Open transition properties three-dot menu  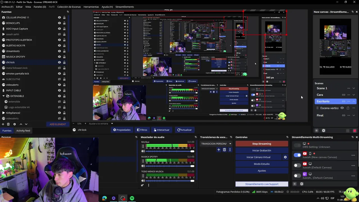coord(230,150)
